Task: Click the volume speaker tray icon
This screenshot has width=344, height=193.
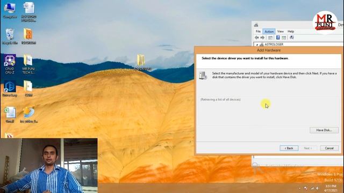Action: click(x=317, y=188)
